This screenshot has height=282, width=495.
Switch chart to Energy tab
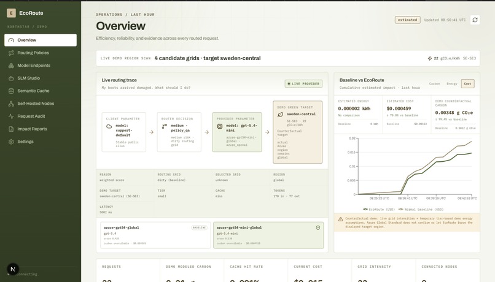pyautogui.click(x=452, y=83)
